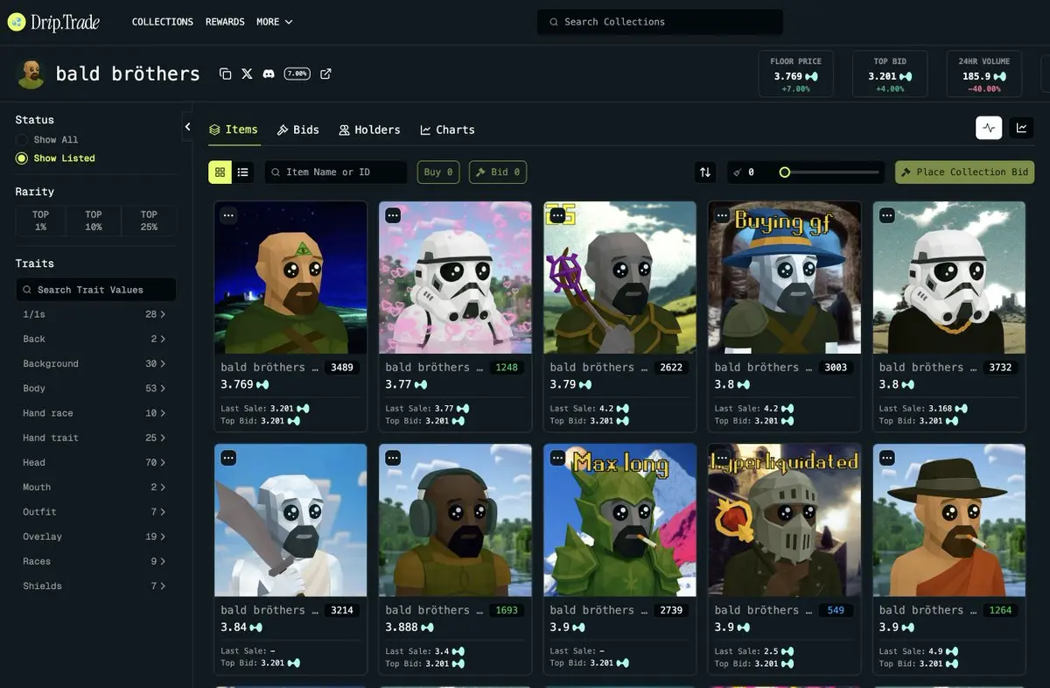Screen dimensions: 1050x688
Task: Click the bald bröthers collection avatar
Action: (x=31, y=74)
